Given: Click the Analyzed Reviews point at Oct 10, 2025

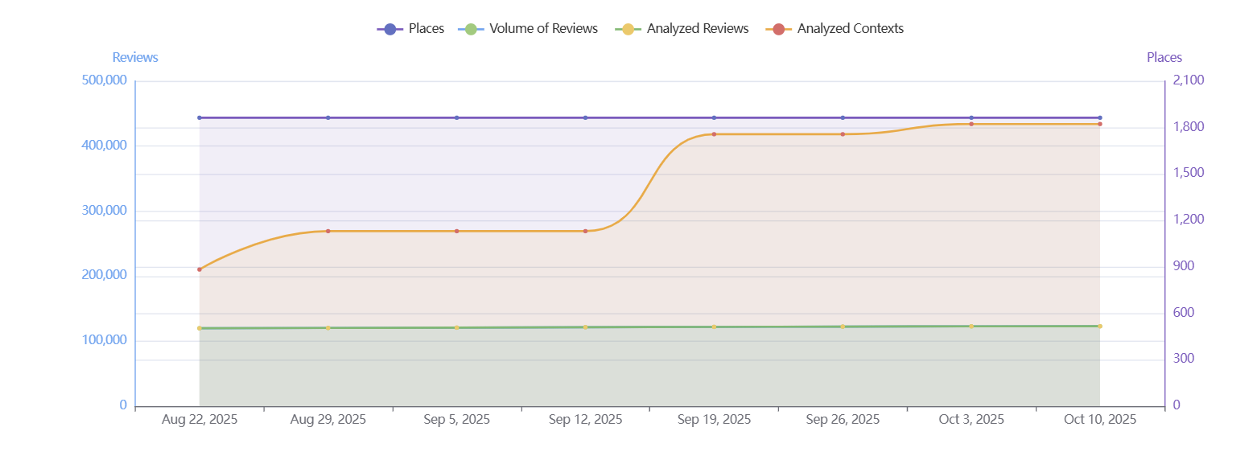Looking at the screenshot, I should [x=1100, y=326].
